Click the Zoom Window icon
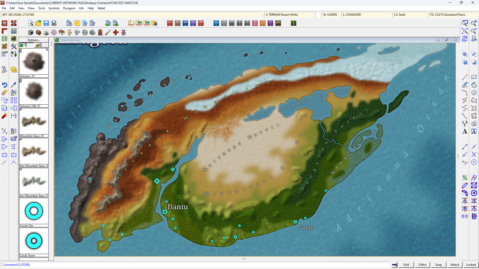 [465, 23]
